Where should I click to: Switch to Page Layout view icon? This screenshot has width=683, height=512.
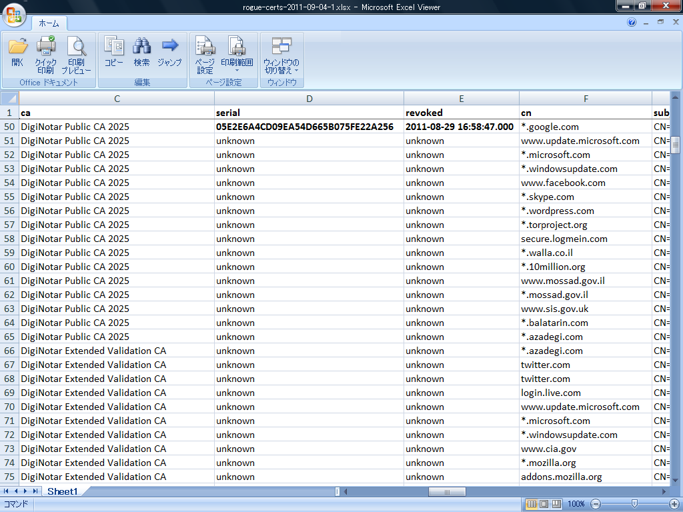coord(544,504)
